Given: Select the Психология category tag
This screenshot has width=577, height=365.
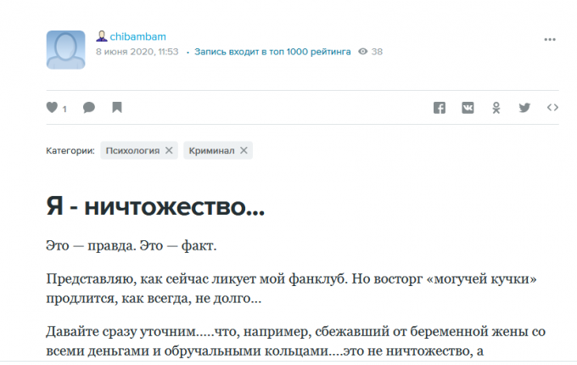Looking at the screenshot, I should (x=132, y=150).
